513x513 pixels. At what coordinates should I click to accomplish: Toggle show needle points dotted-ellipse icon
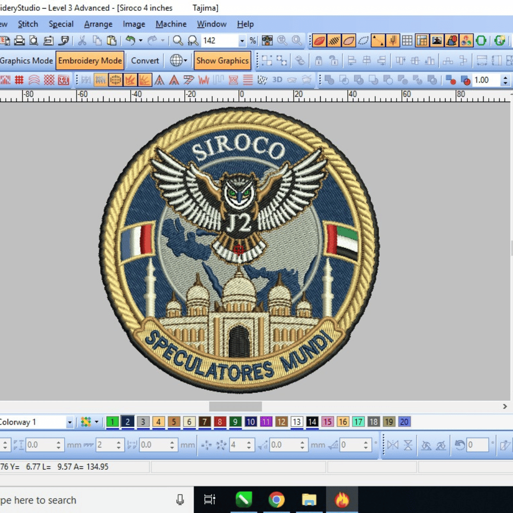[363, 40]
